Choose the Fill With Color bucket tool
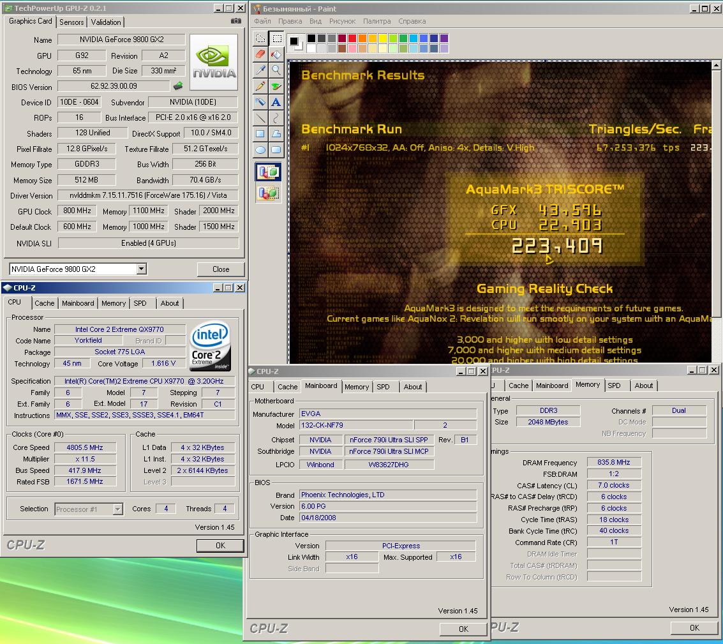Image resolution: width=723 pixels, height=644 pixels. [276, 54]
